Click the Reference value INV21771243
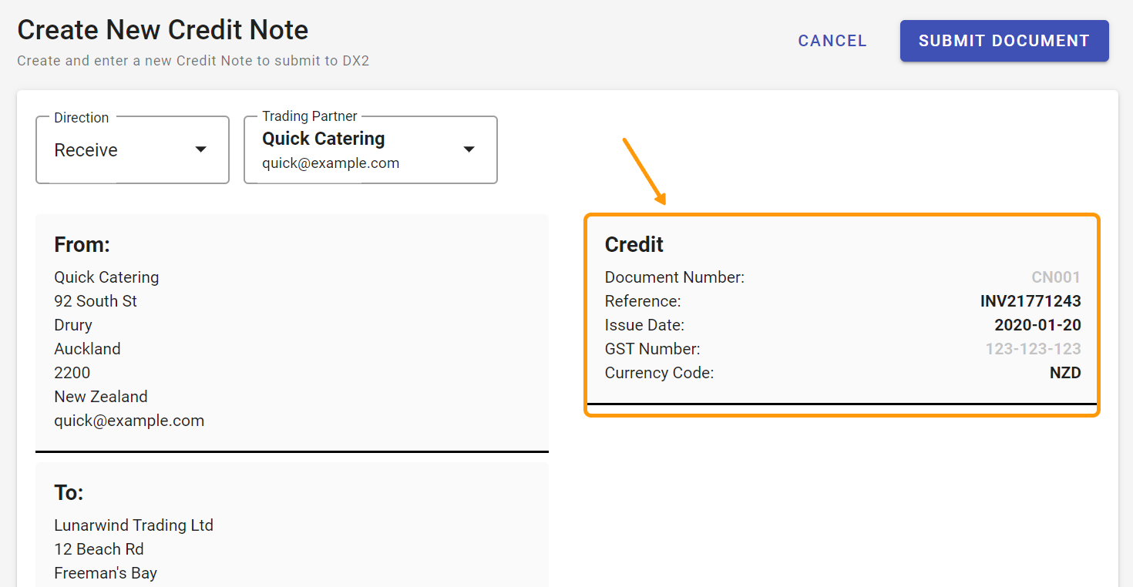The height and width of the screenshot is (587, 1133). [1030, 300]
